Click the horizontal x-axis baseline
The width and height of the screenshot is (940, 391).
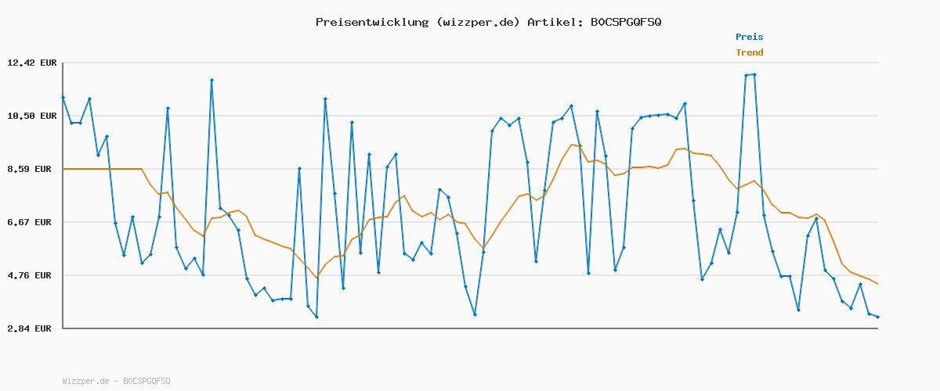click(470, 328)
